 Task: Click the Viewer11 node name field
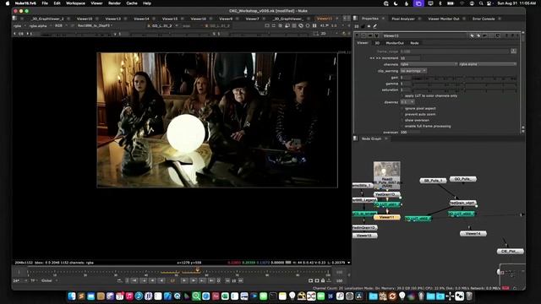click(x=424, y=35)
